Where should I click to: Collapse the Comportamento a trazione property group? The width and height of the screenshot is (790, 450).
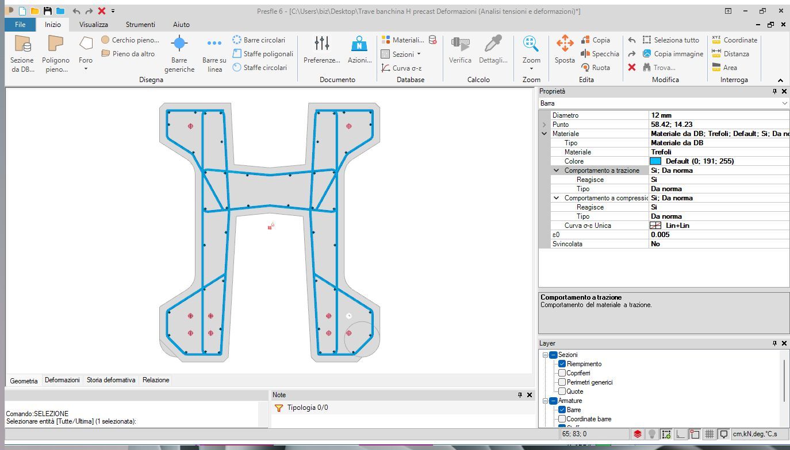[x=556, y=170]
